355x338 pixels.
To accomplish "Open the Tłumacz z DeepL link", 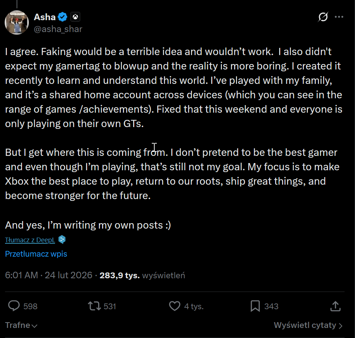I will (x=30, y=240).
